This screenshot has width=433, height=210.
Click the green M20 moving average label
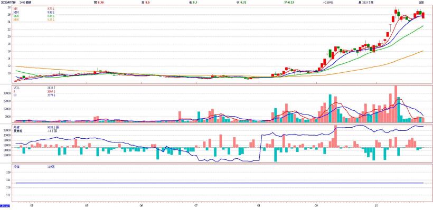pos(15,16)
